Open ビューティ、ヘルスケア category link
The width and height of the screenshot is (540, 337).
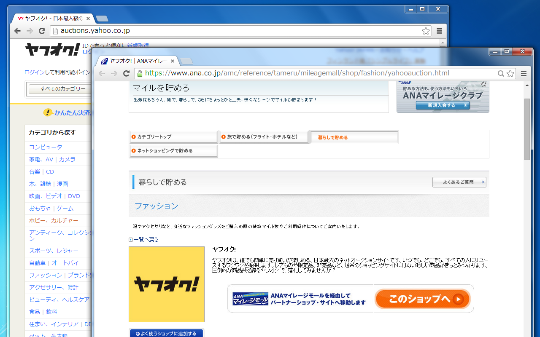[x=59, y=300]
